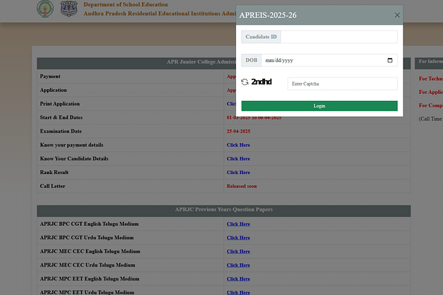Click the APREIS institution crest logo

(x=69, y=9)
